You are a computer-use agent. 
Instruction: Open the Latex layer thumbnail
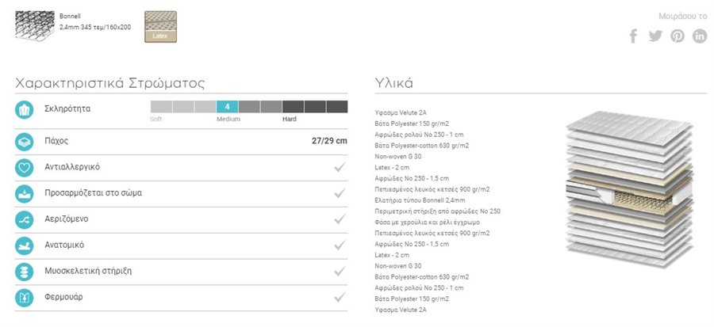tap(161, 27)
